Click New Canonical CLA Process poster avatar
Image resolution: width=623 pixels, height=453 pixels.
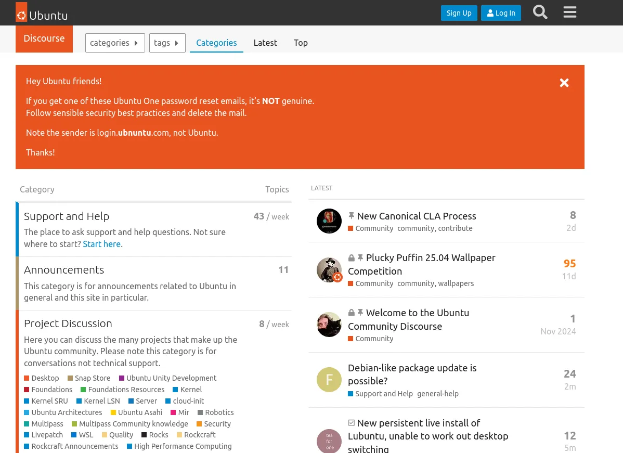[329, 222]
